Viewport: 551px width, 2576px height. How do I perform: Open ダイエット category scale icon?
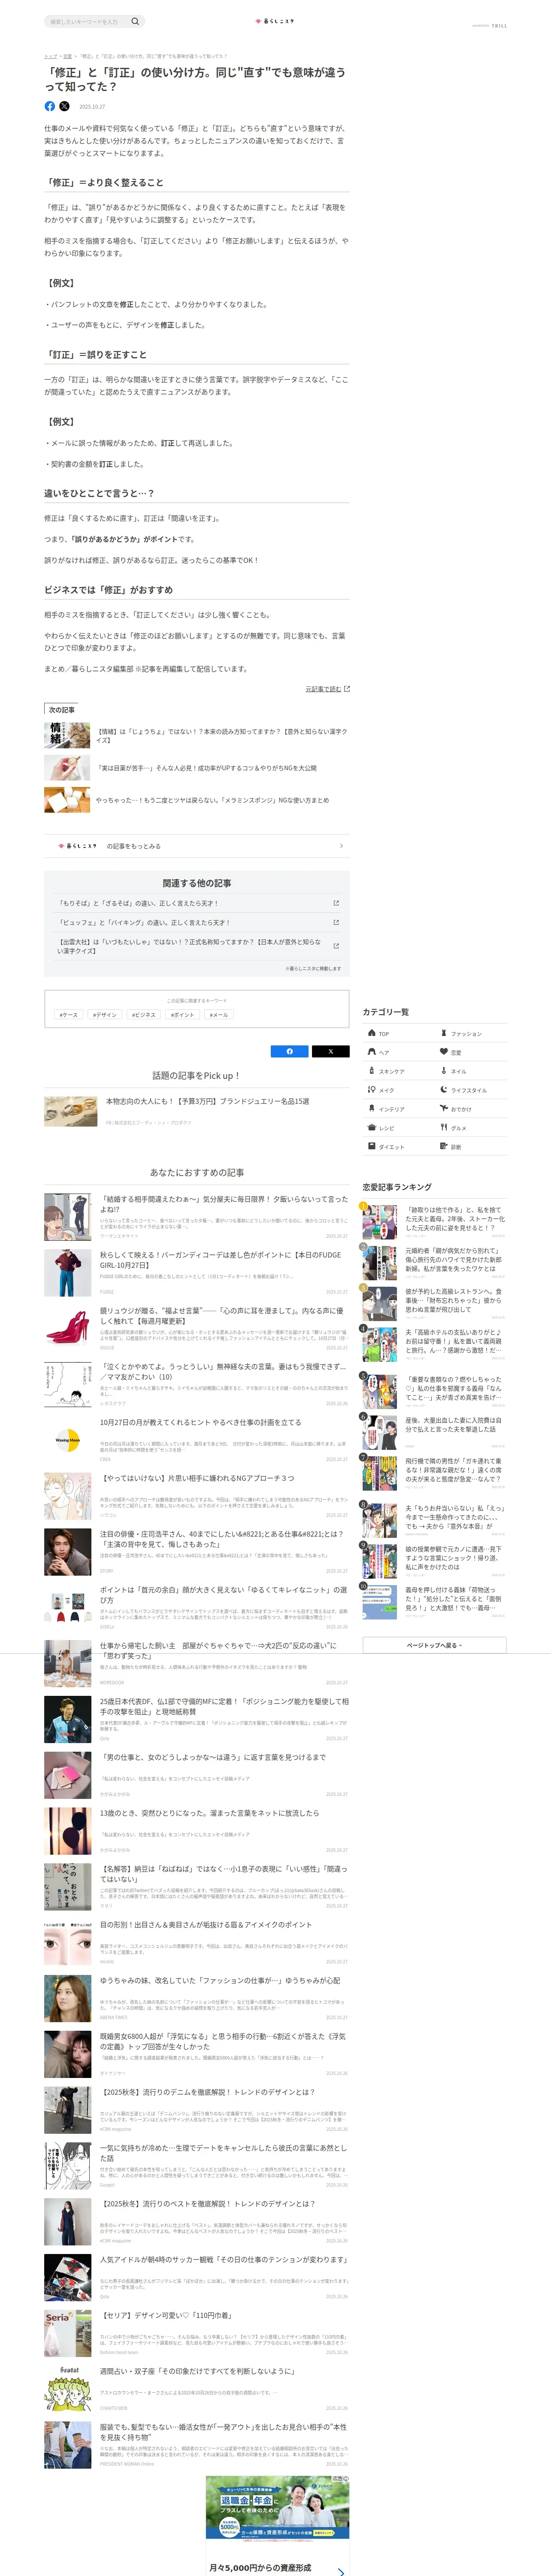(372, 1146)
